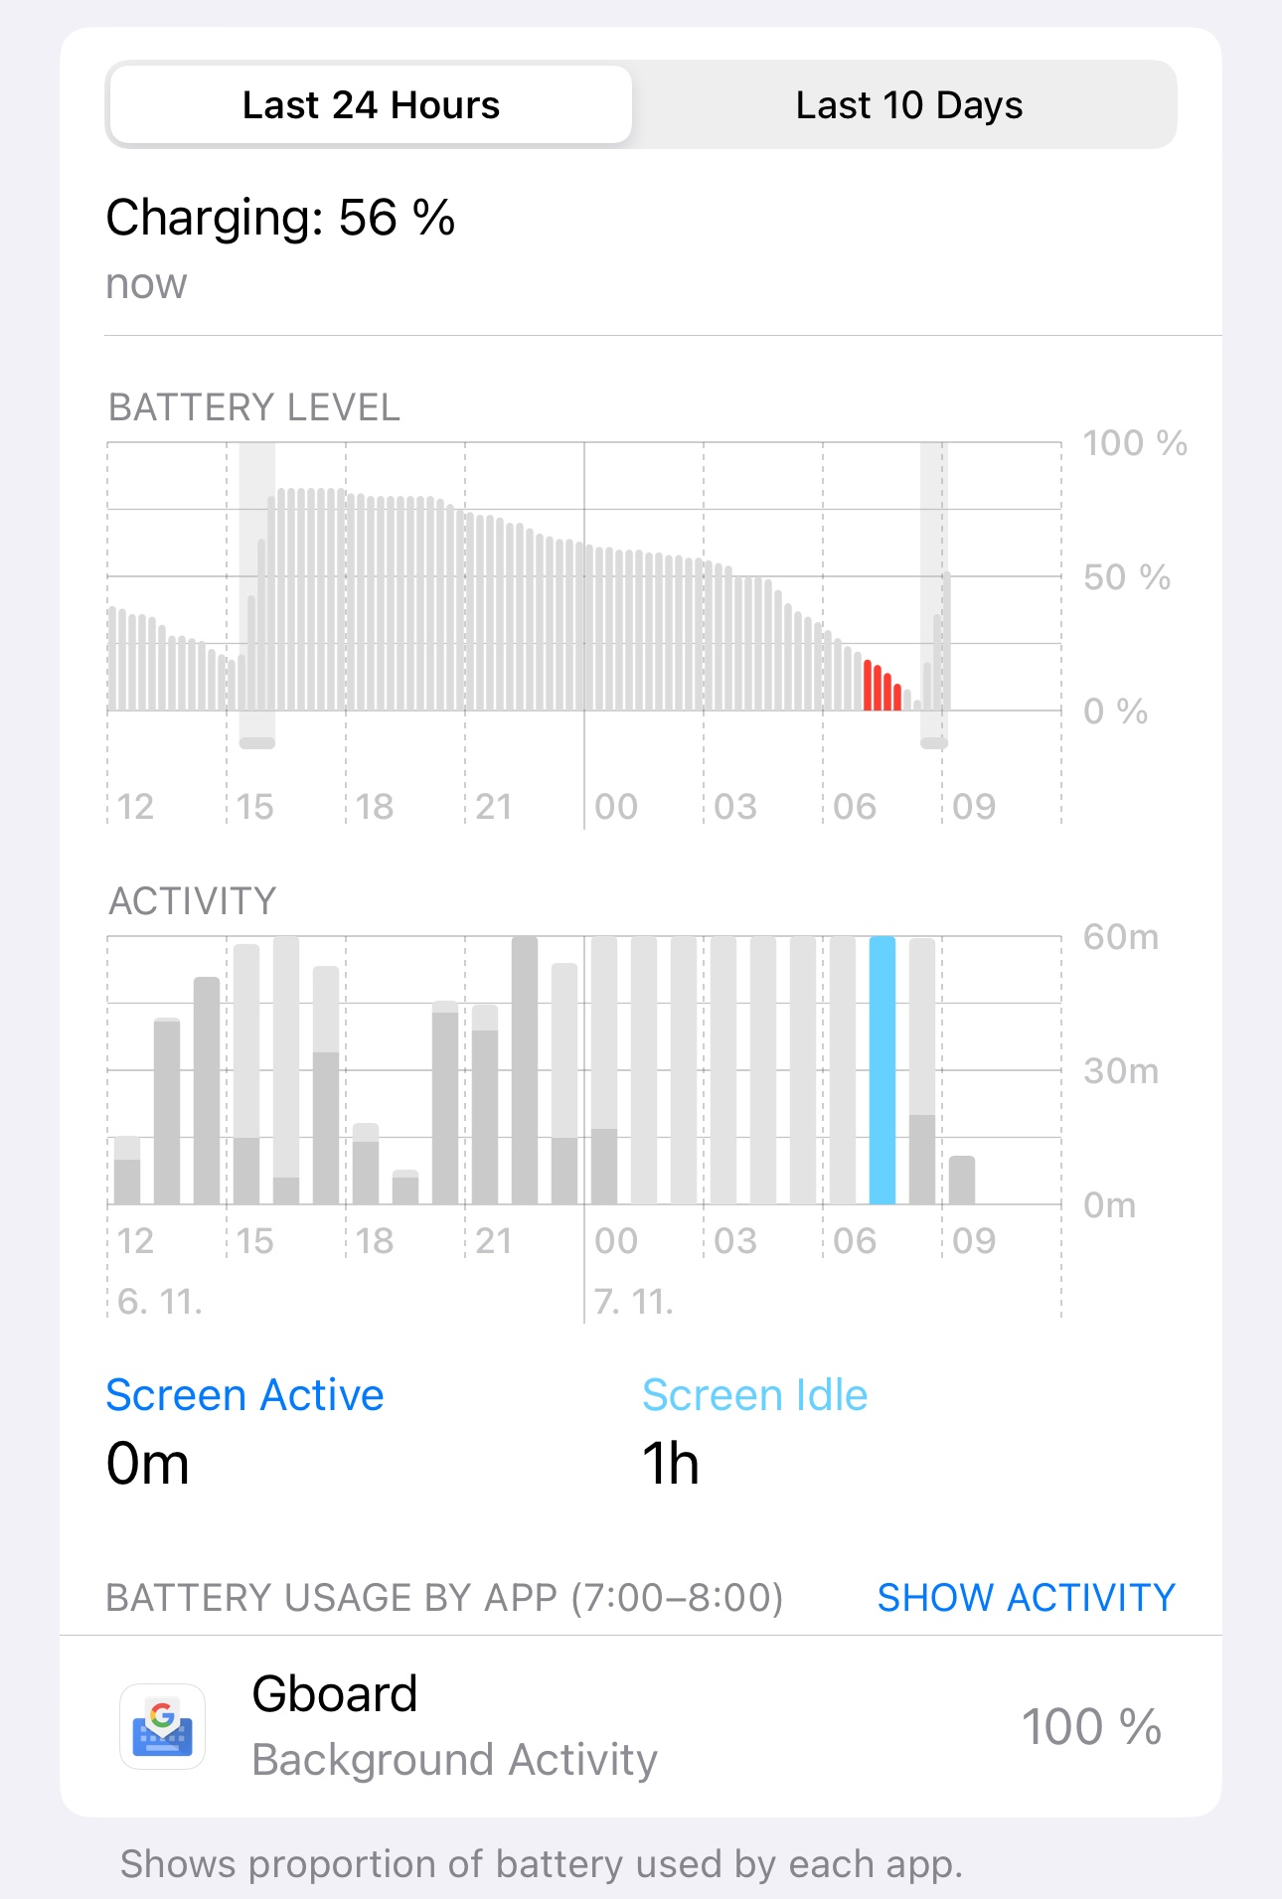Open the Gboard Background Activity row
The width and height of the screenshot is (1282, 1899).
tap(641, 1726)
